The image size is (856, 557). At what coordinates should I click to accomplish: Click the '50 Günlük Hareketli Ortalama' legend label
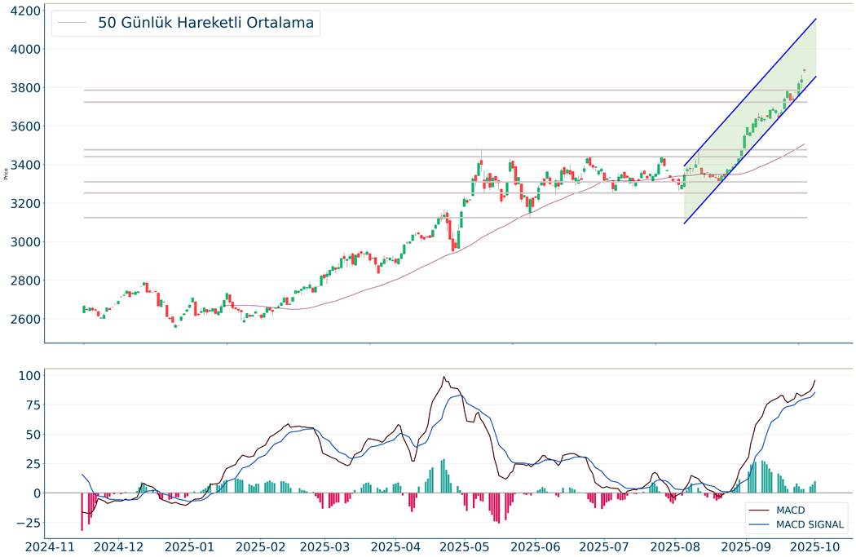pyautogui.click(x=205, y=23)
